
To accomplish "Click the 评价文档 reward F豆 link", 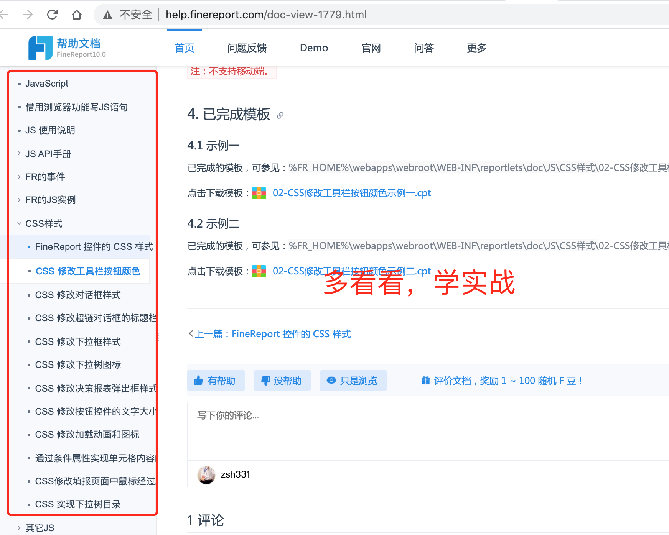I will 508,381.
